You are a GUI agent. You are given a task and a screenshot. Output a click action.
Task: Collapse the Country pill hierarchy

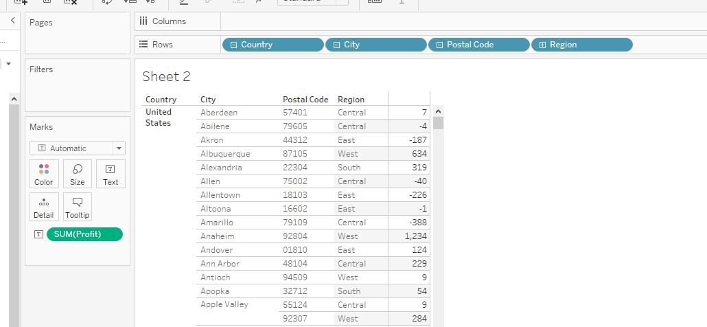pos(233,45)
